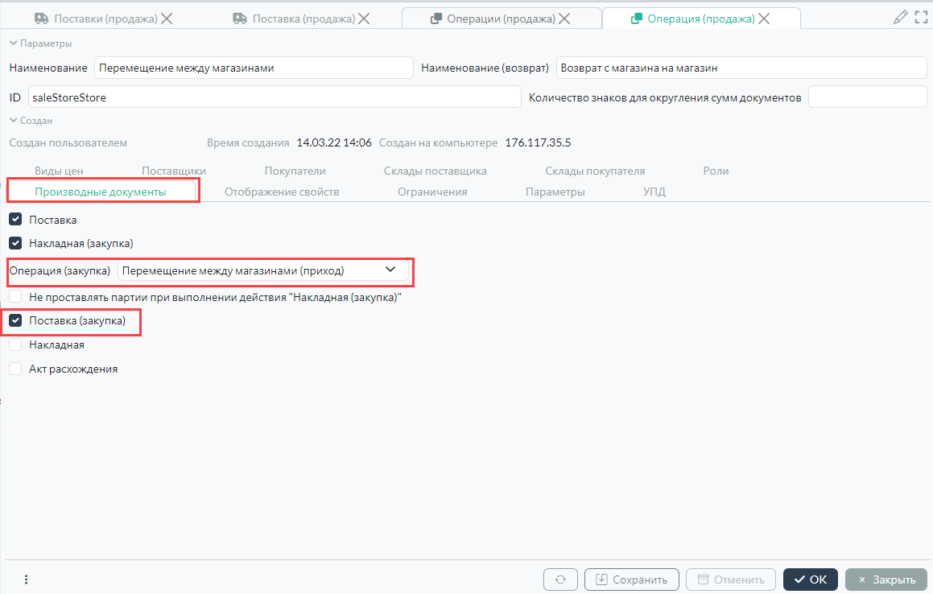
Task: Open the Операция (закупка) dropdown
Action: pos(390,270)
